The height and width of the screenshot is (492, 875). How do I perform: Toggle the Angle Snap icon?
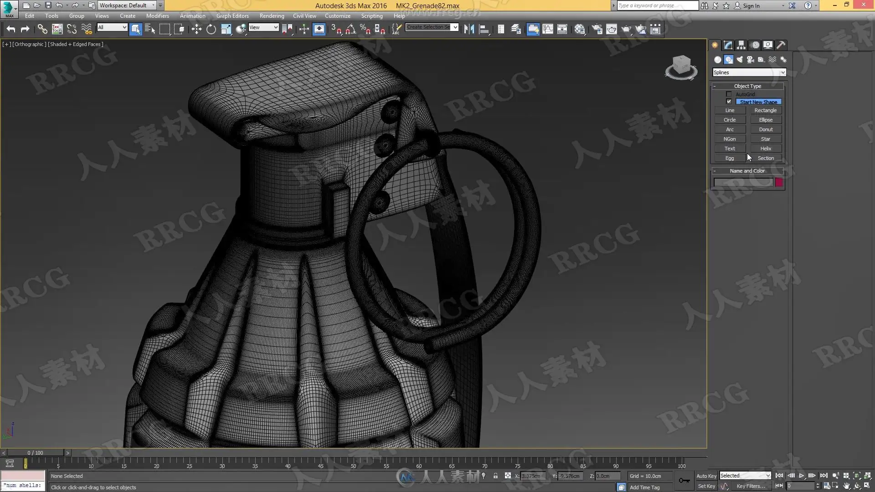(x=350, y=30)
